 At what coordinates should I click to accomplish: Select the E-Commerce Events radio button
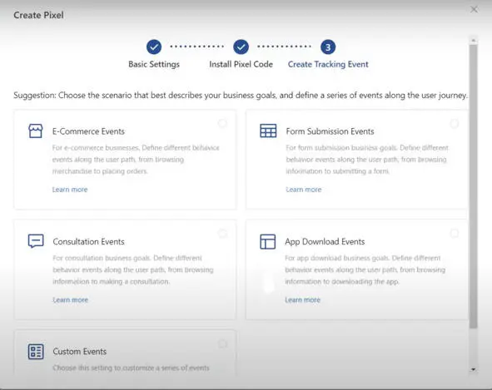[222, 123]
